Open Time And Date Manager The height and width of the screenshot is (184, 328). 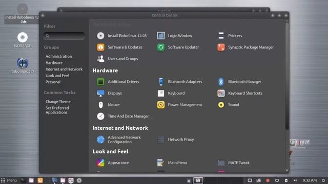[123, 116]
